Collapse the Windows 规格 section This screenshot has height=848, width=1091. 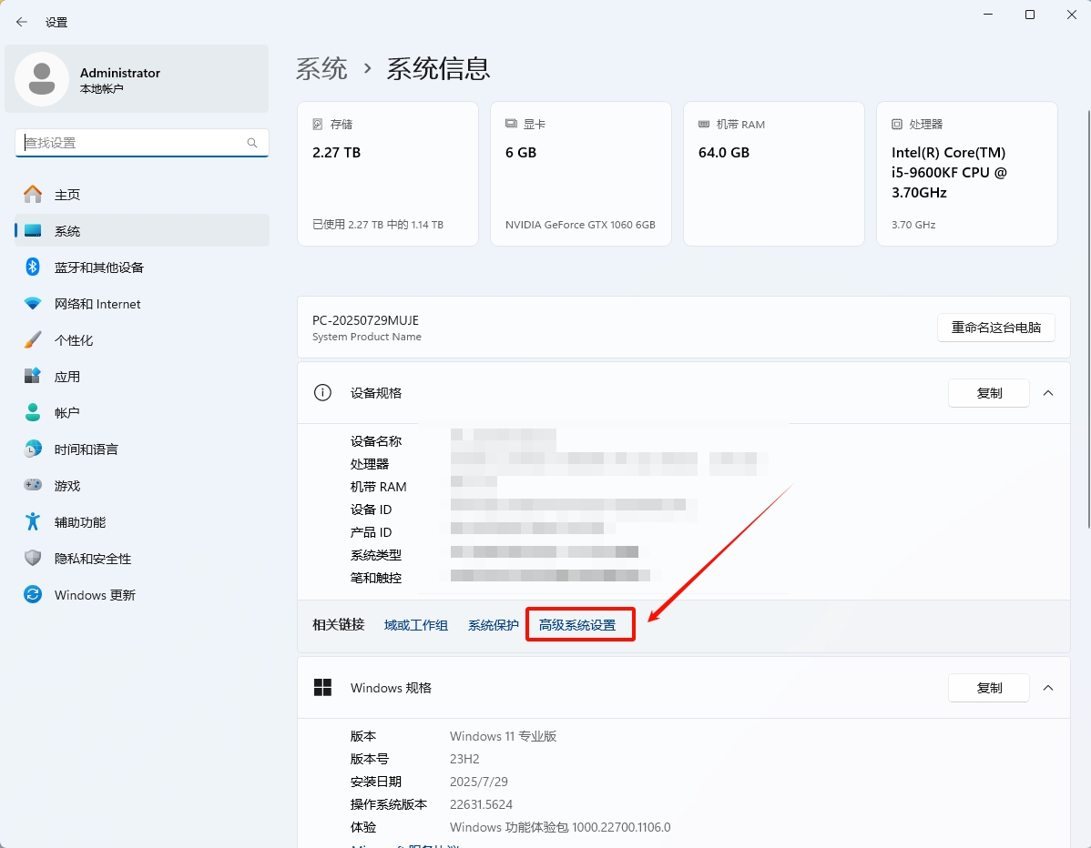(1048, 688)
